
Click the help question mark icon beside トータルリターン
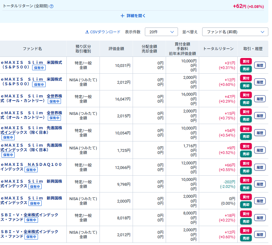[51, 6]
